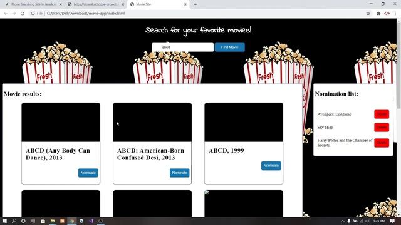Click the title ABCD: American-Born Confused Desi, 2013
Image resolution: width=401 pixels, height=225 pixels.
coord(150,154)
